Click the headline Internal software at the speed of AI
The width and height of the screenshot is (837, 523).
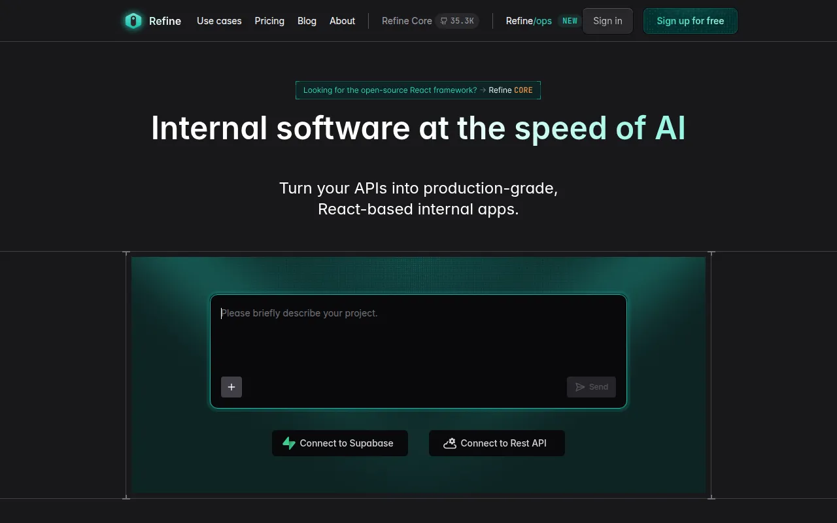418,127
